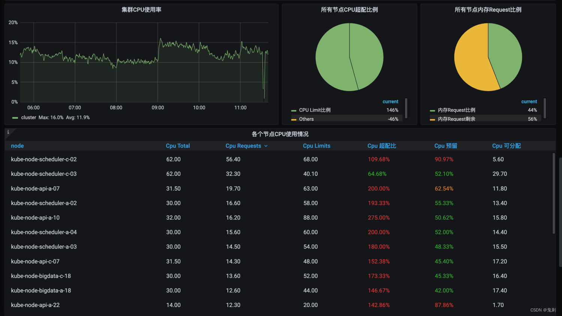The image size is (562, 316).
Task: Open 各个节点CPU使用情况 panel title menu
Action: coord(280,134)
